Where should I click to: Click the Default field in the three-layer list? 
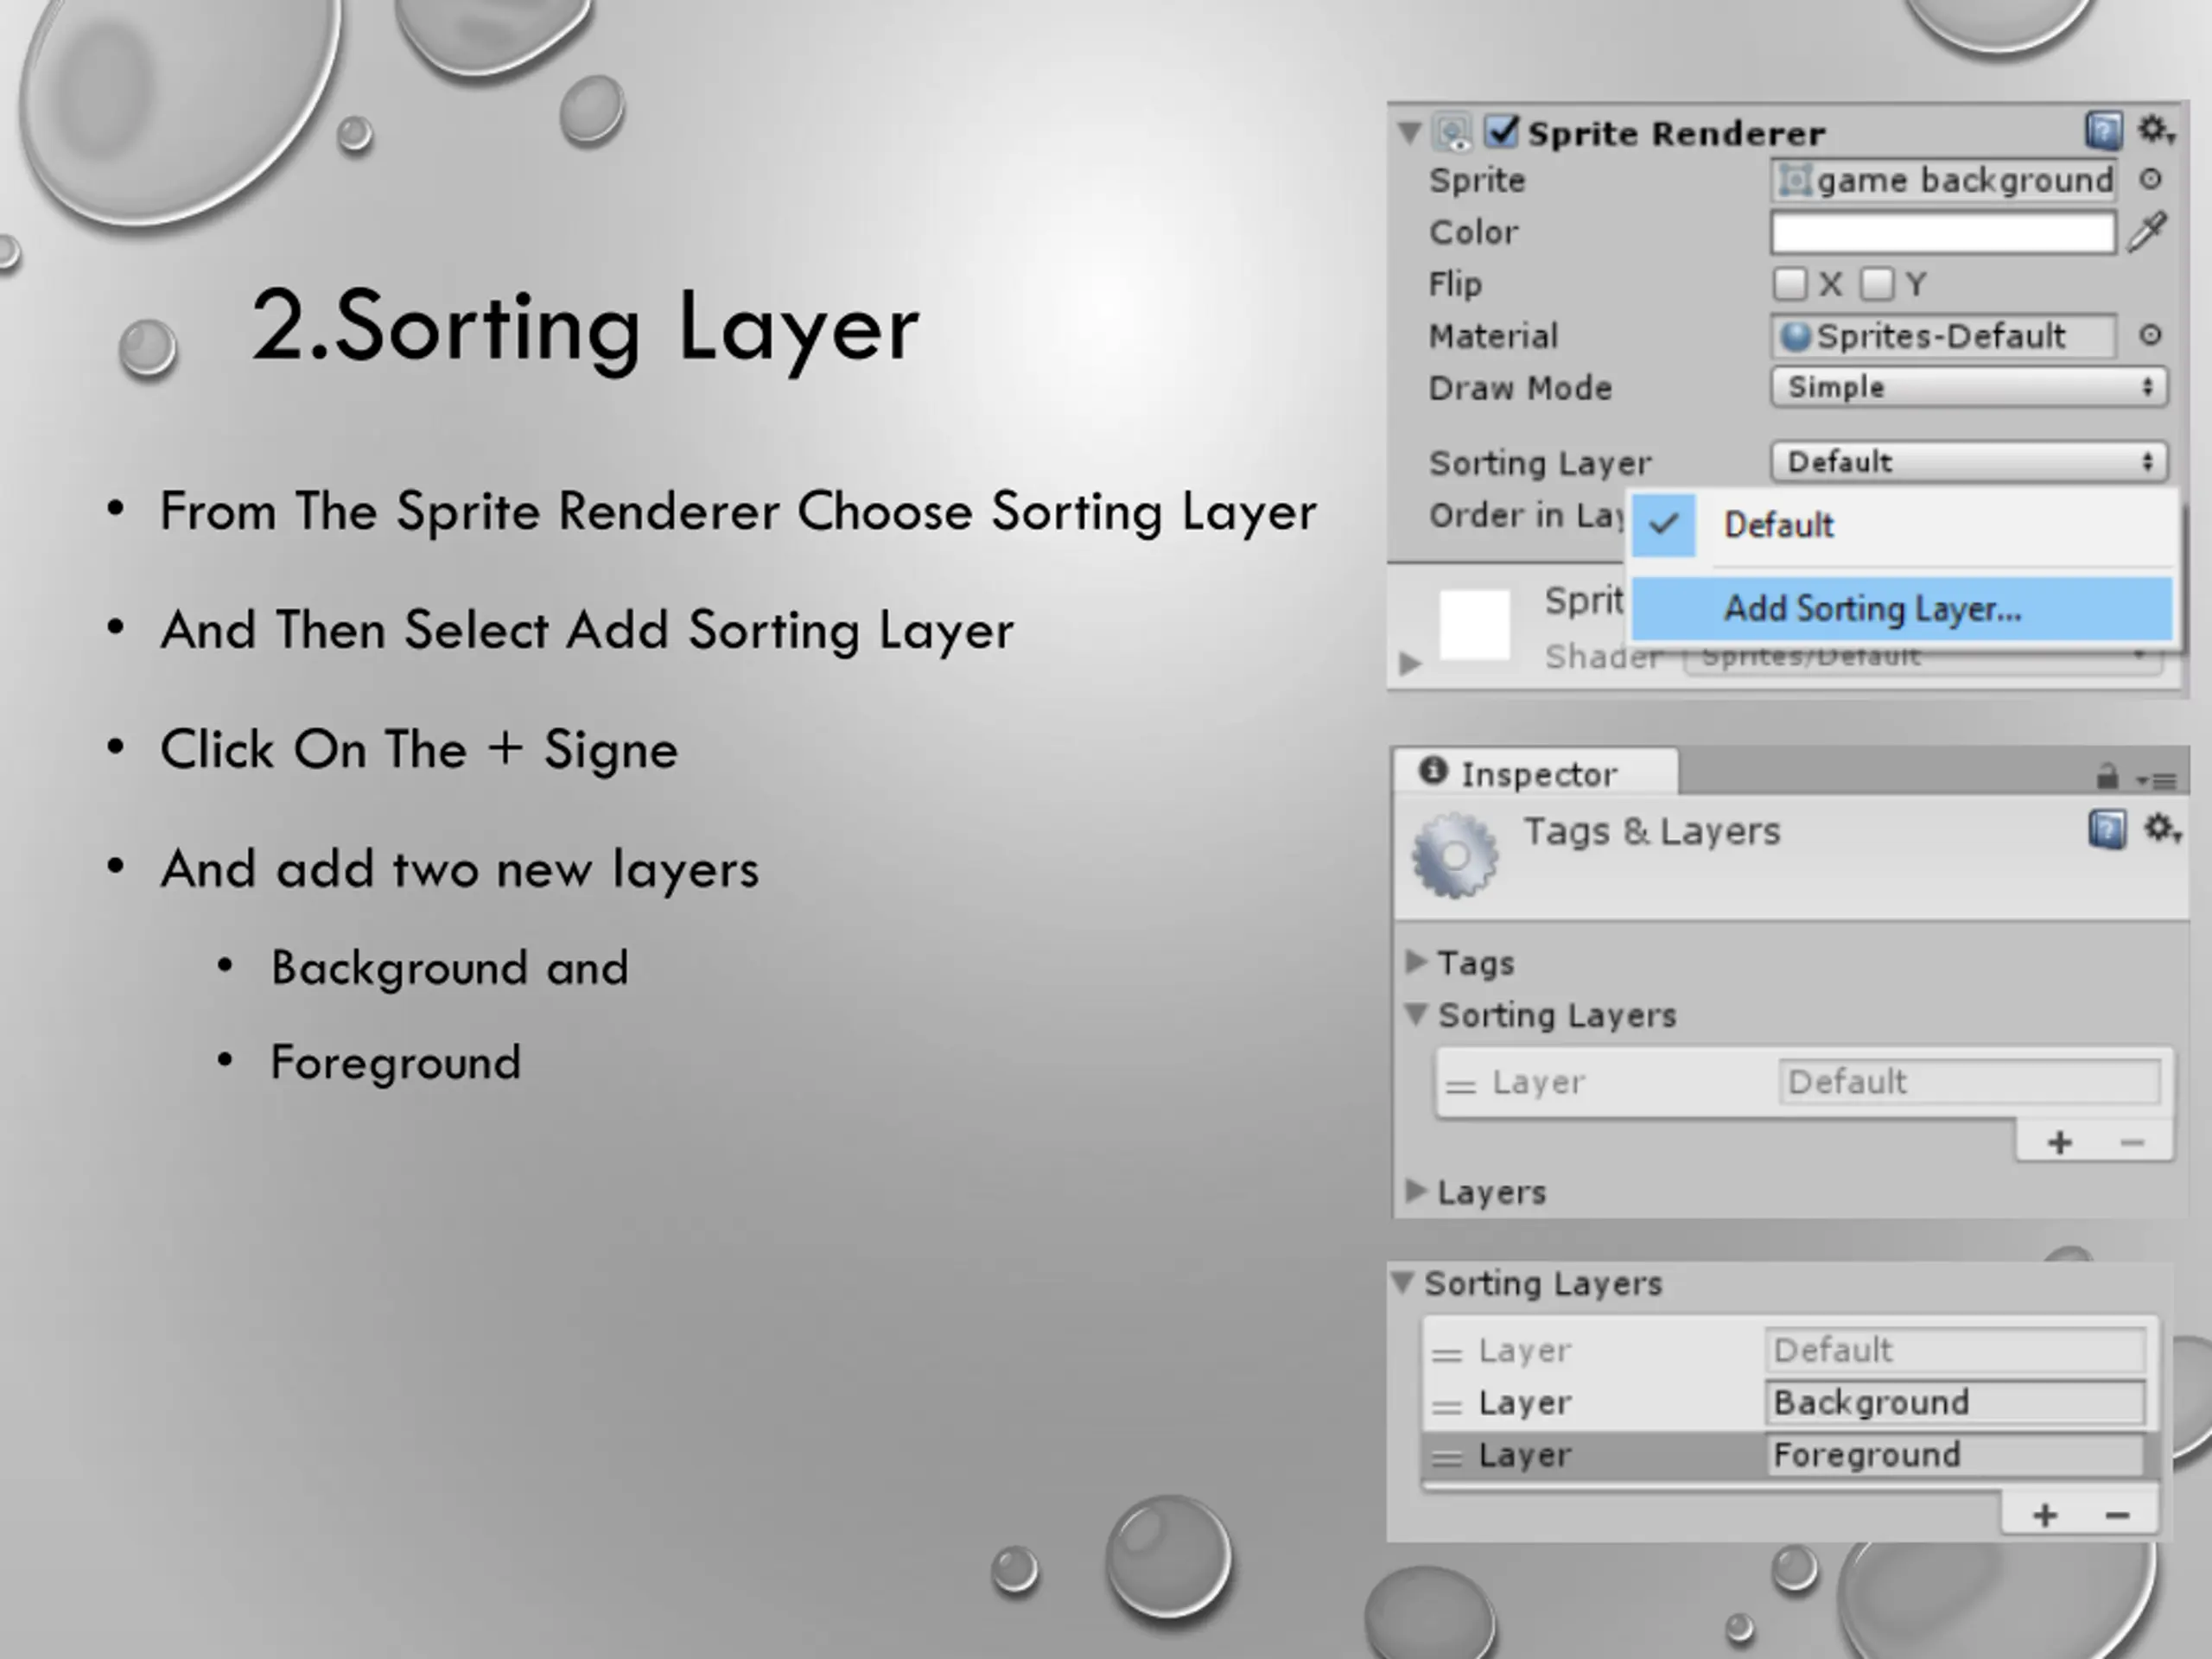tap(1955, 1350)
